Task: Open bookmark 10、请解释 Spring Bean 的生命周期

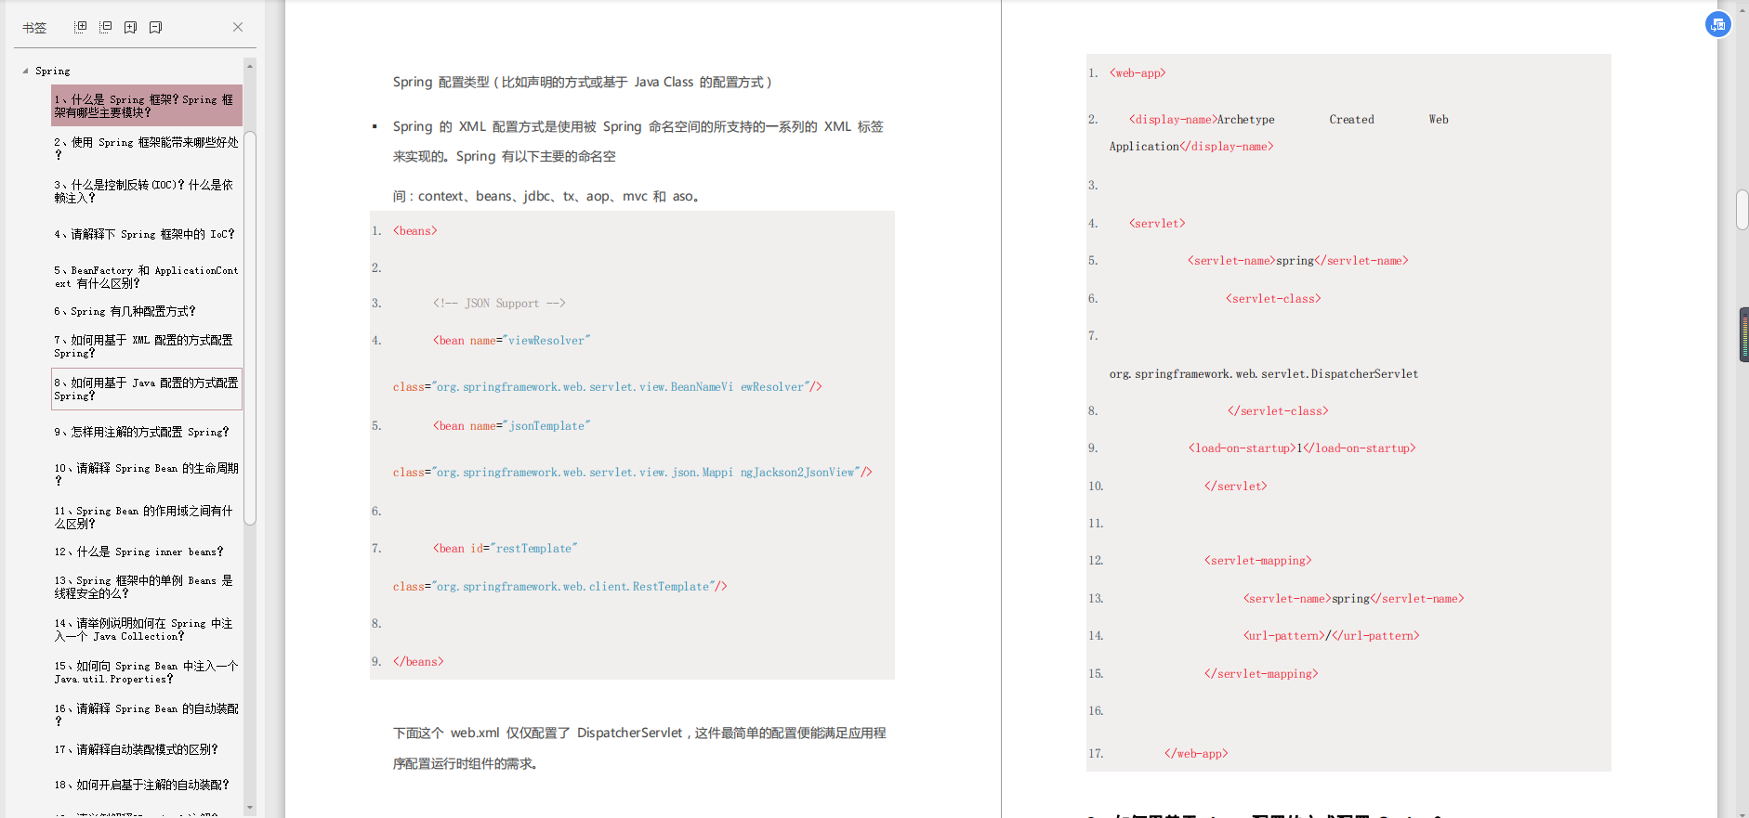Action: pyautogui.click(x=147, y=474)
